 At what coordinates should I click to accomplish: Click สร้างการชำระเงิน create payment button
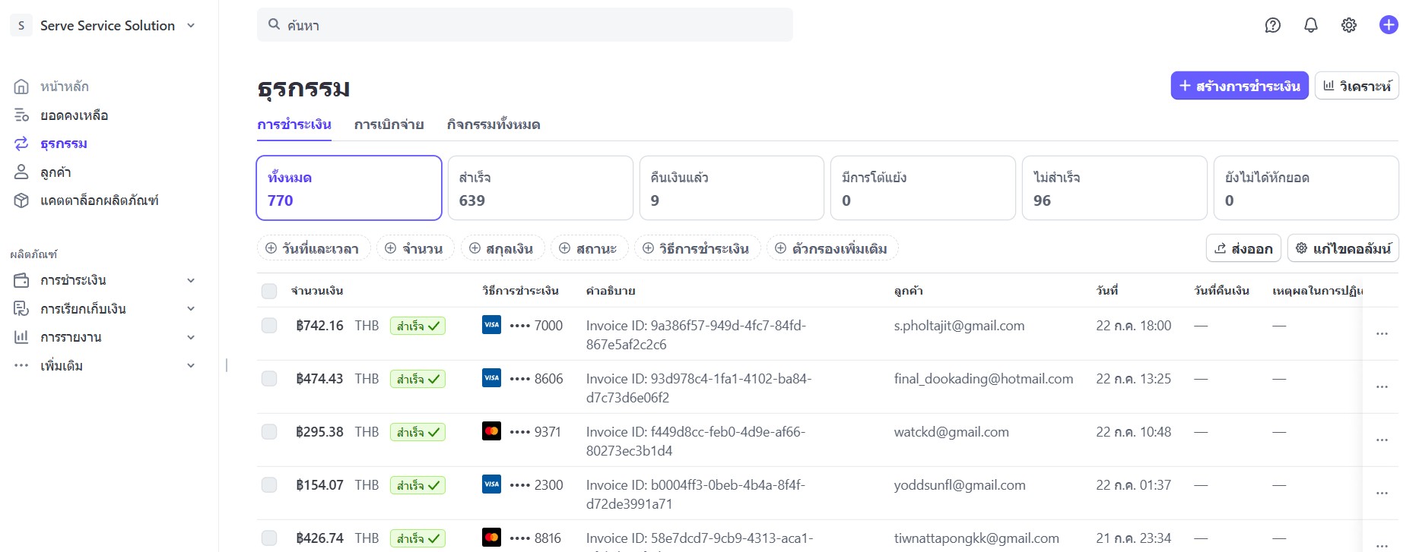[1239, 86]
